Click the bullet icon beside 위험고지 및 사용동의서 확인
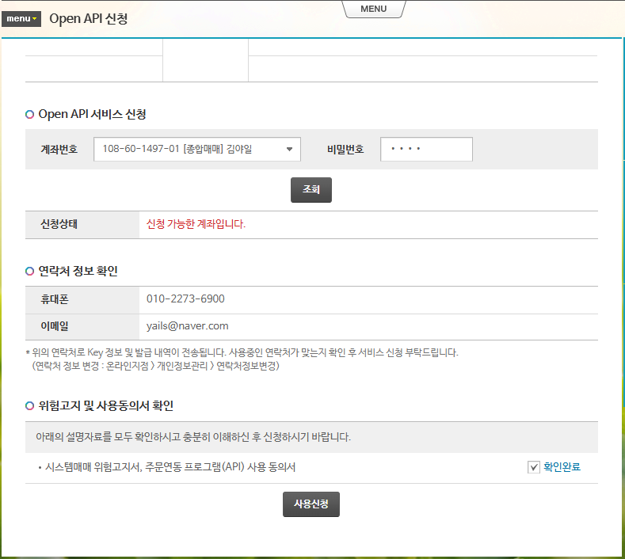 click(x=30, y=405)
